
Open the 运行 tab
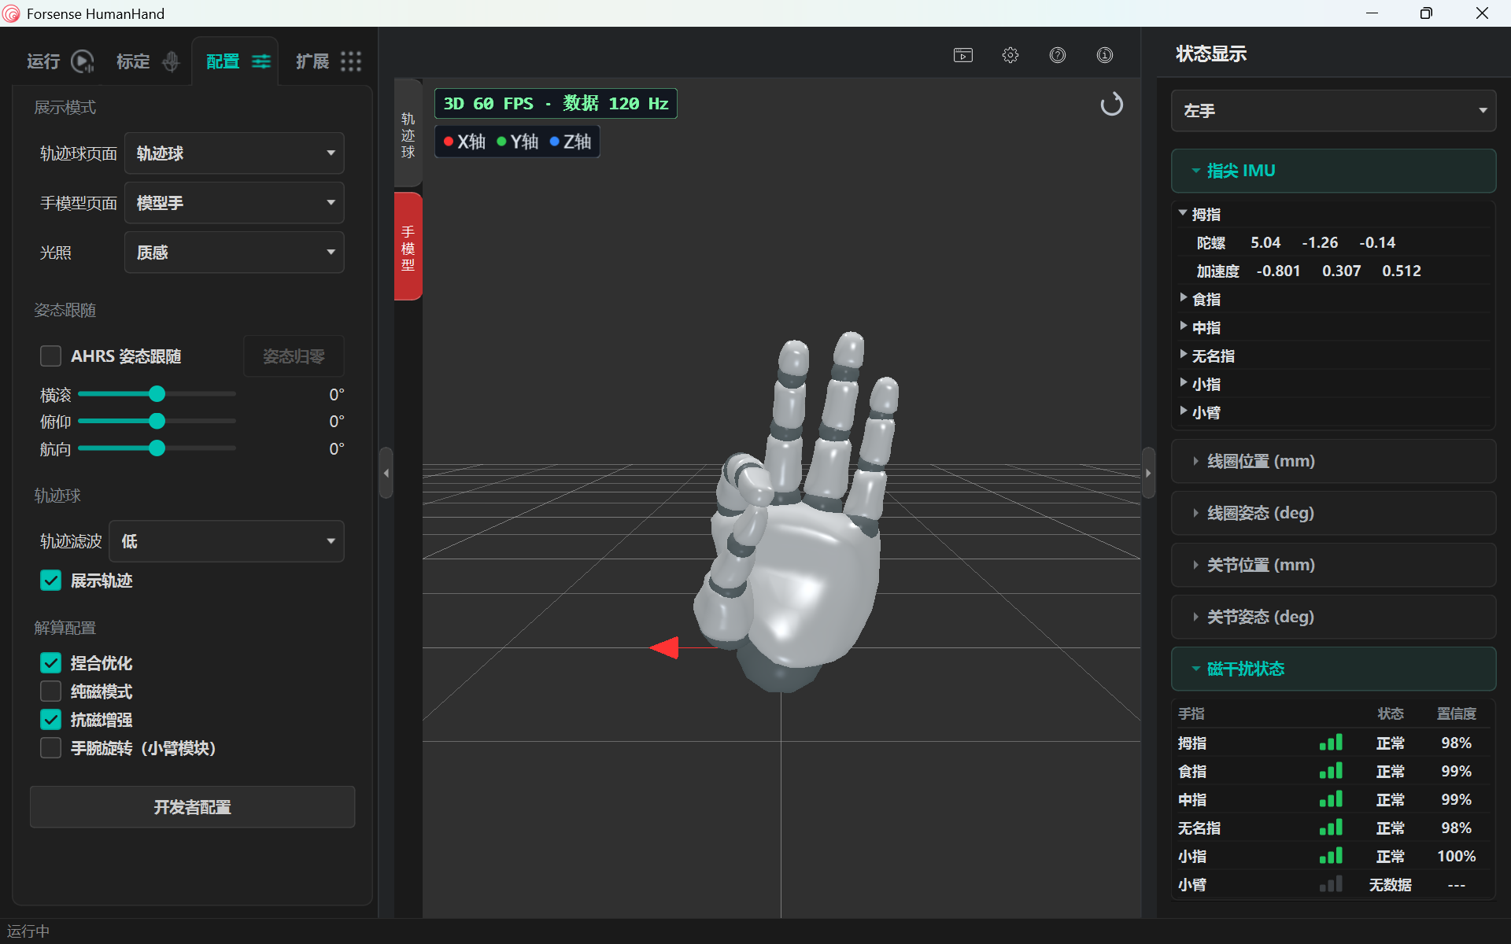coord(60,61)
